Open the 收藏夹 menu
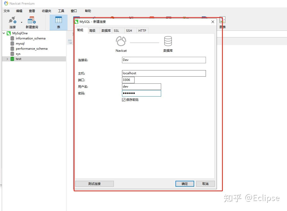287x211 pixels. (x=47, y=11)
